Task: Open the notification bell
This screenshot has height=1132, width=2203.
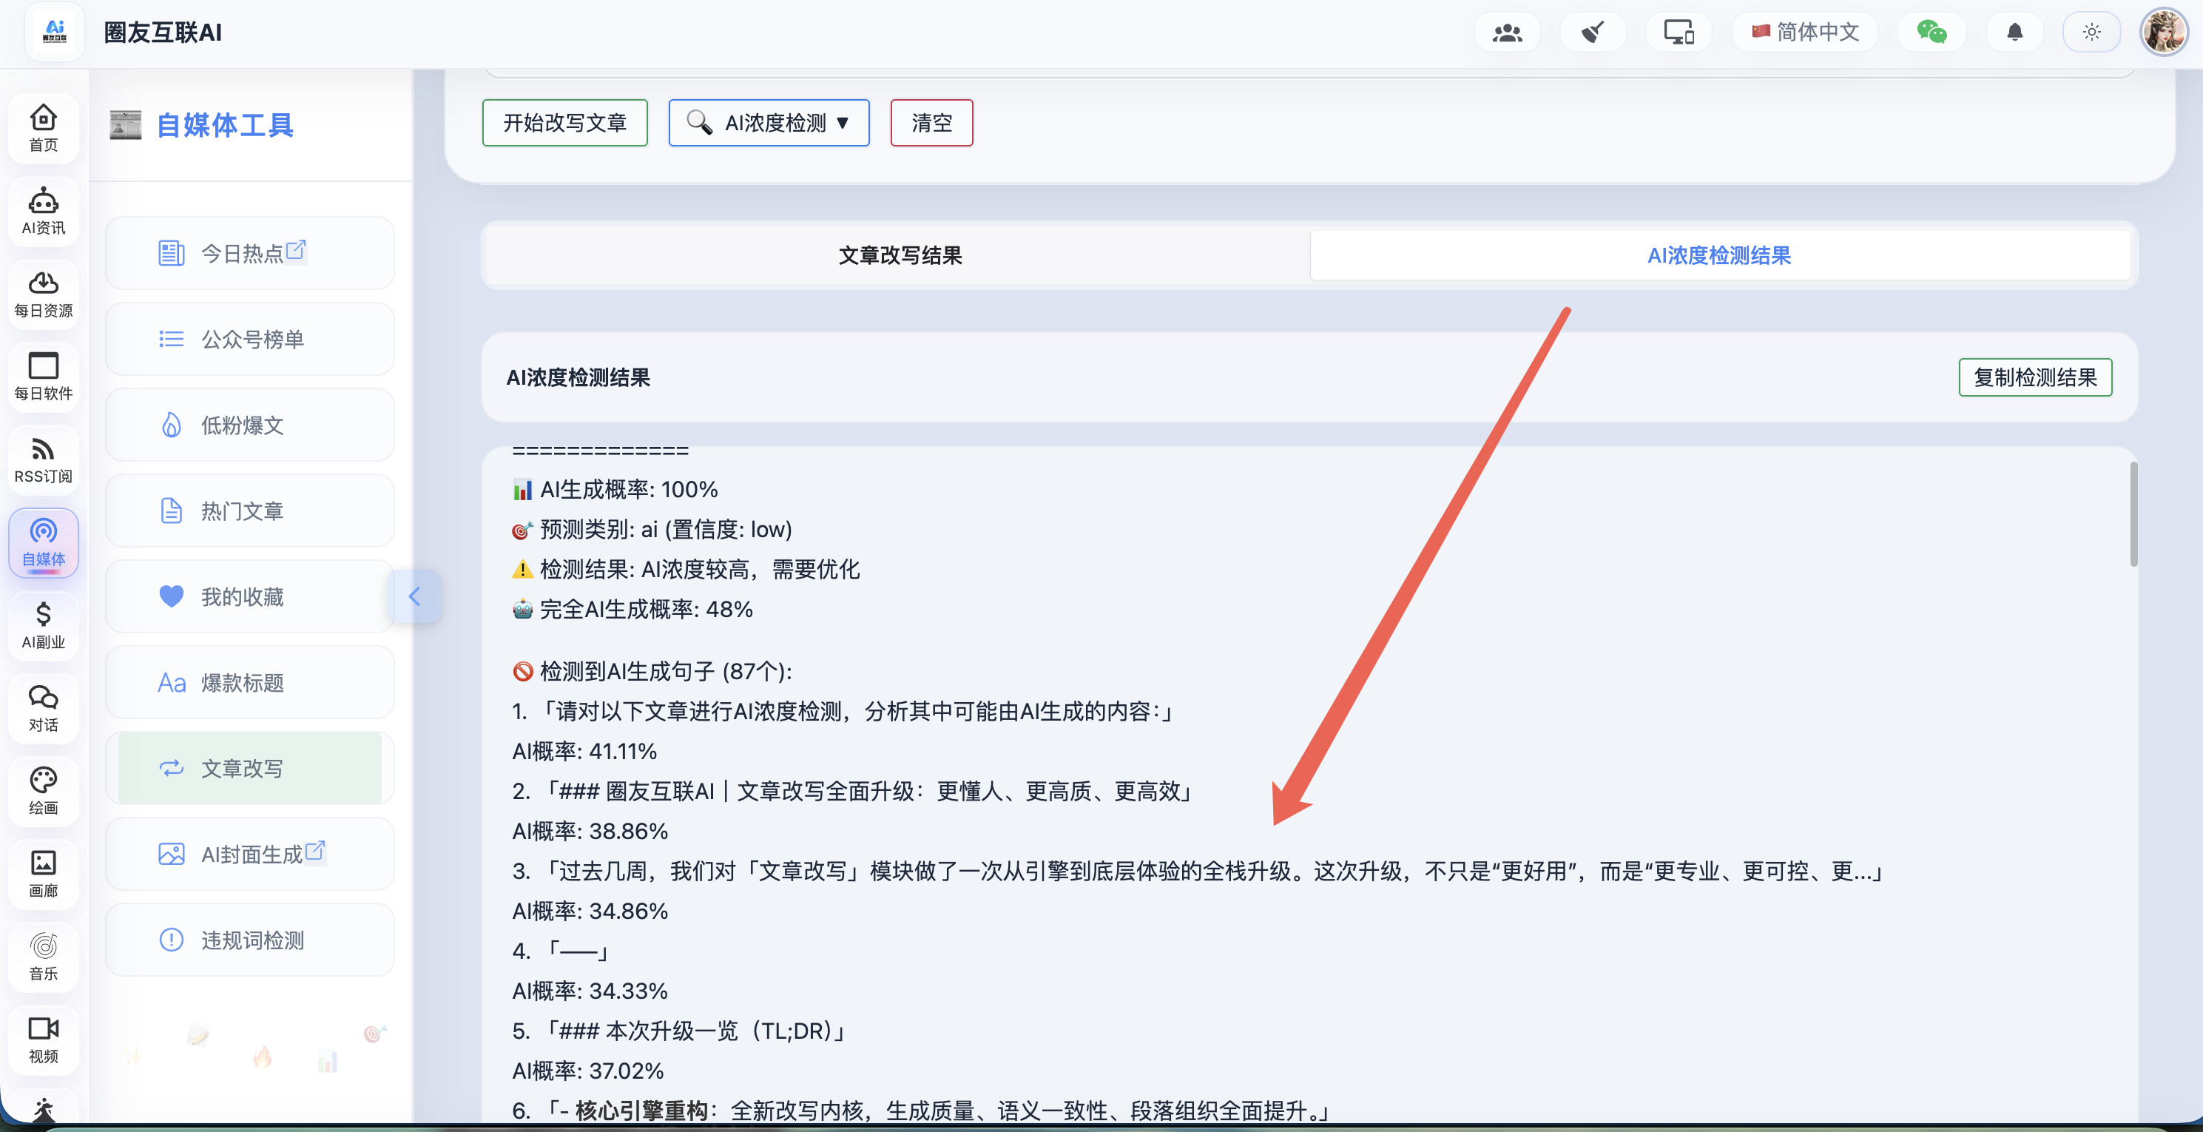Action: [x=2015, y=33]
